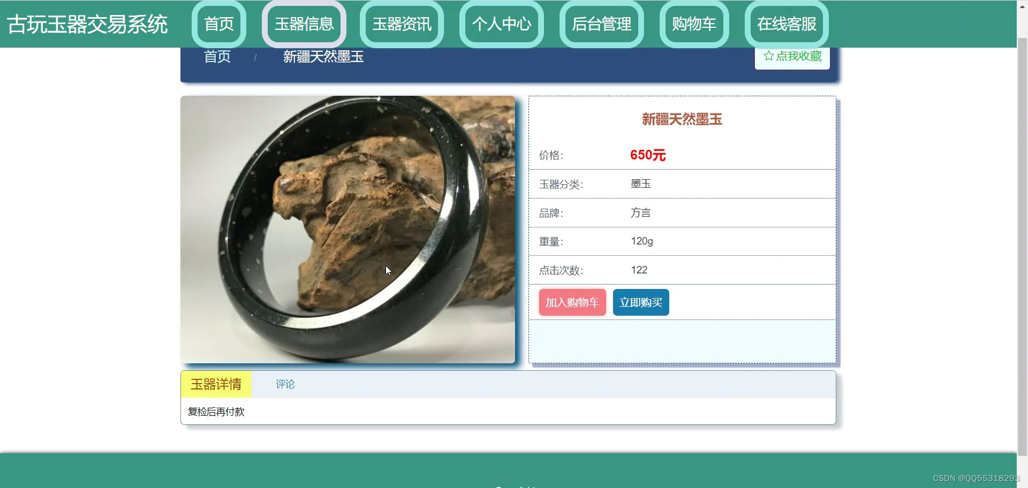The width and height of the screenshot is (1028, 488).
Task: View the jade bracelet product photo
Action: (x=347, y=230)
